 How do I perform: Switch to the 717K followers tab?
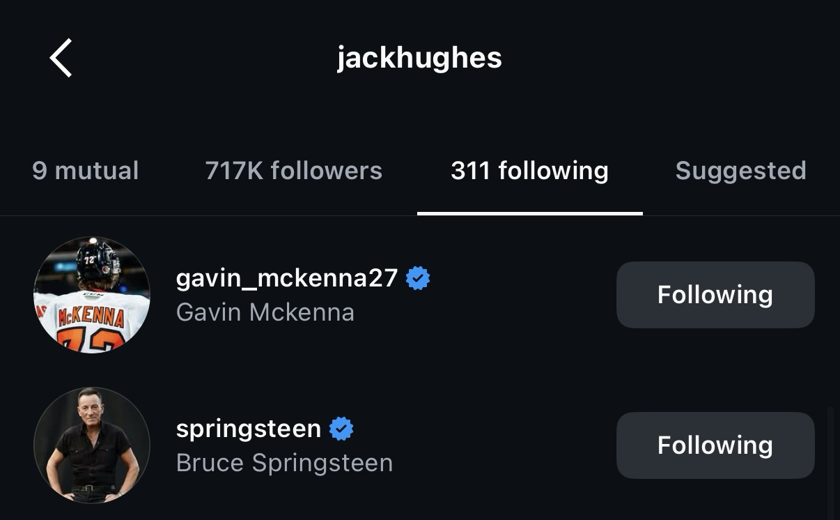[x=293, y=171]
